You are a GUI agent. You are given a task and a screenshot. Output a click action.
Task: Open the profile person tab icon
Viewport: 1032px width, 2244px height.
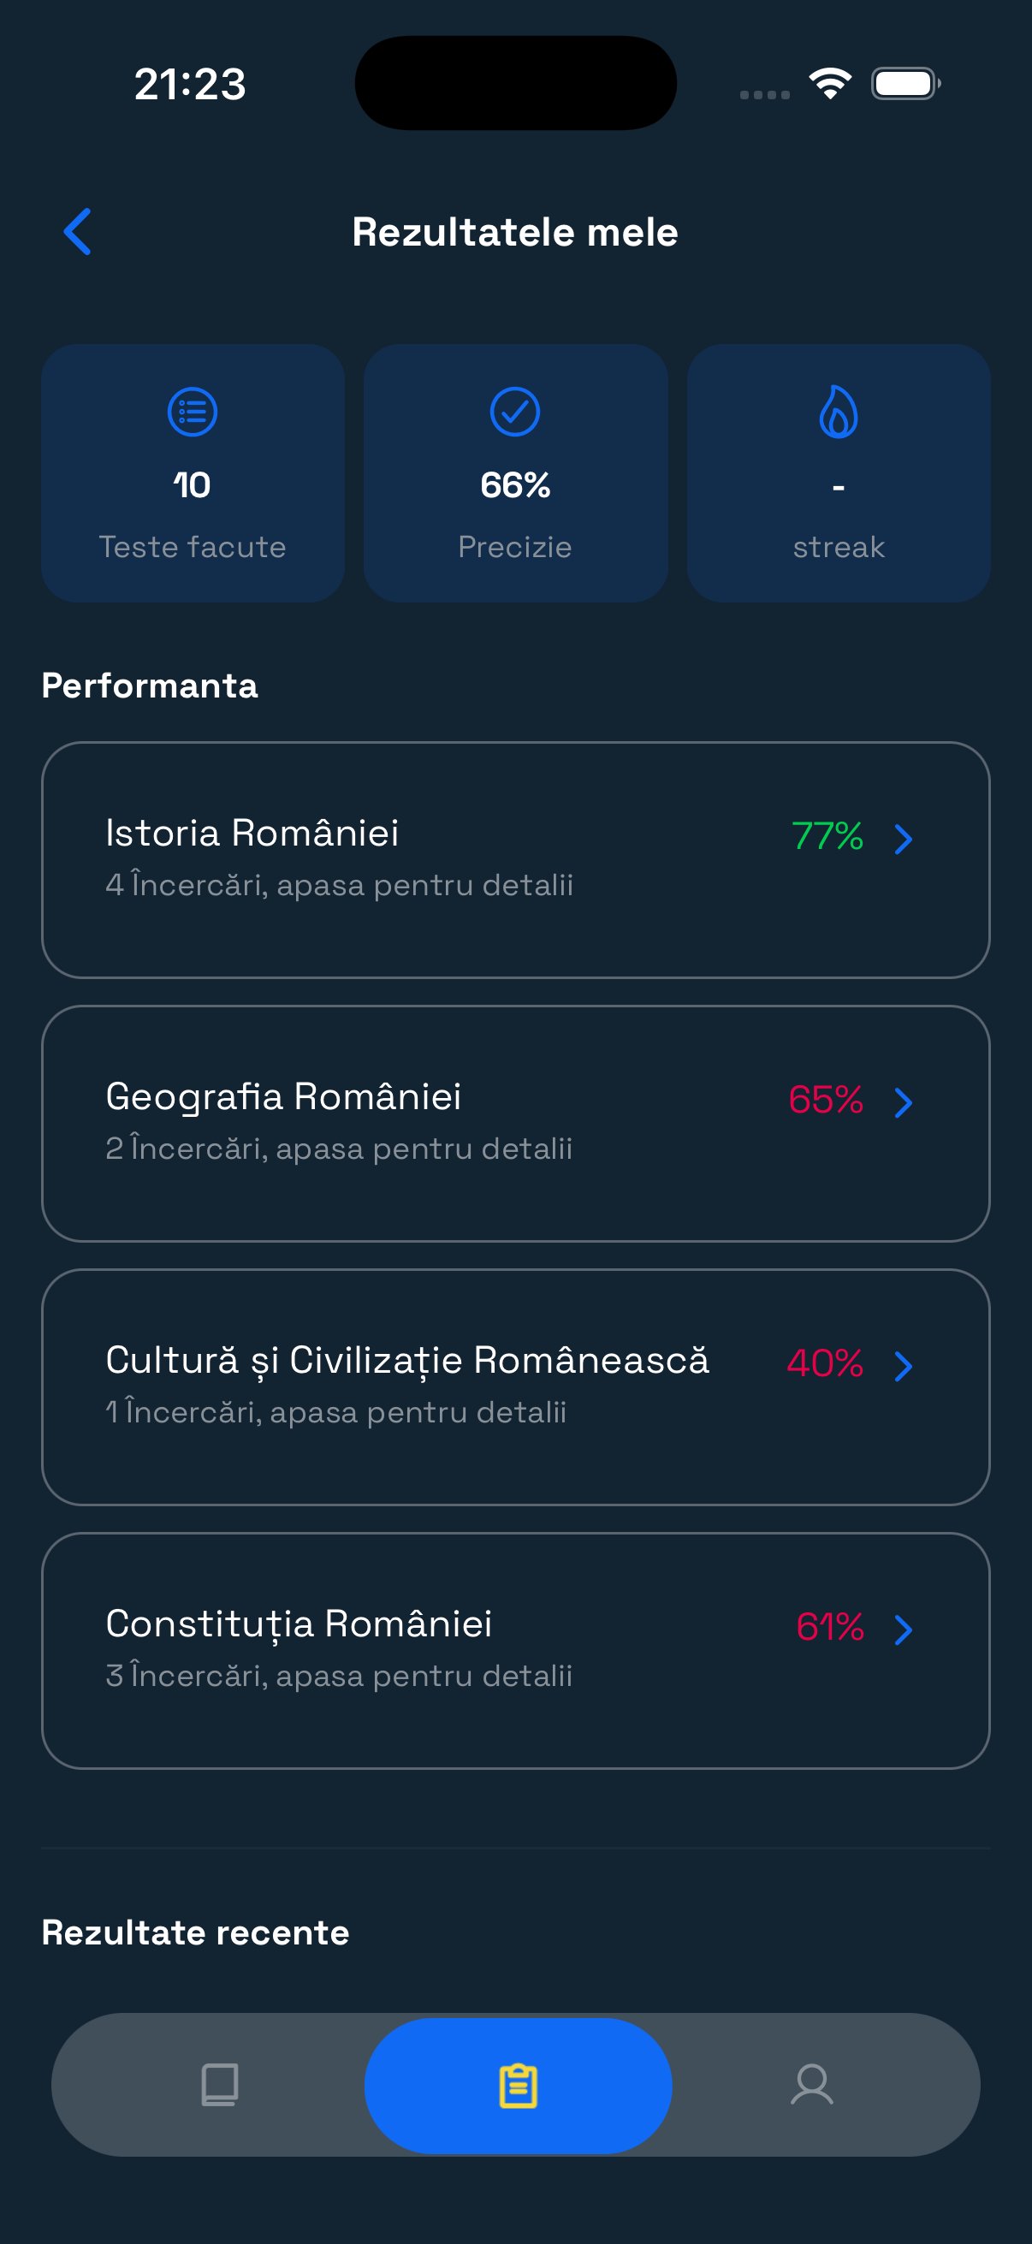coord(813,2085)
